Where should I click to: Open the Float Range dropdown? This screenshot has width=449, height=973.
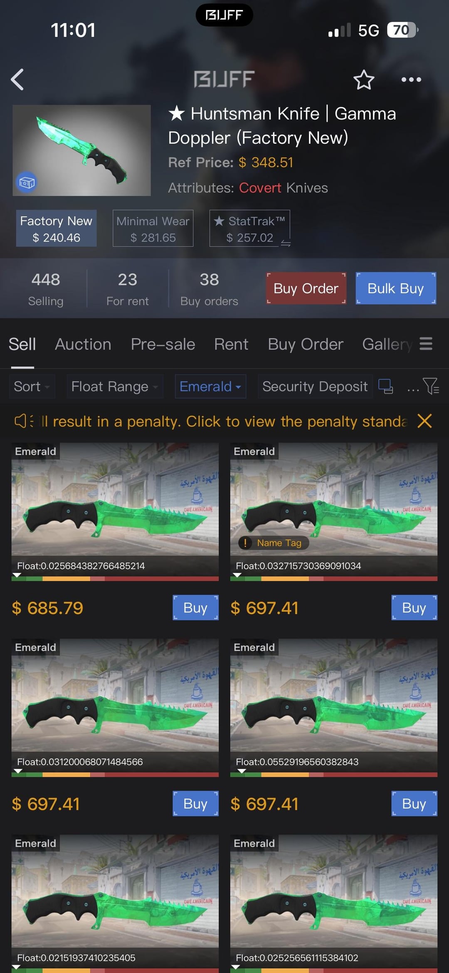(x=115, y=386)
